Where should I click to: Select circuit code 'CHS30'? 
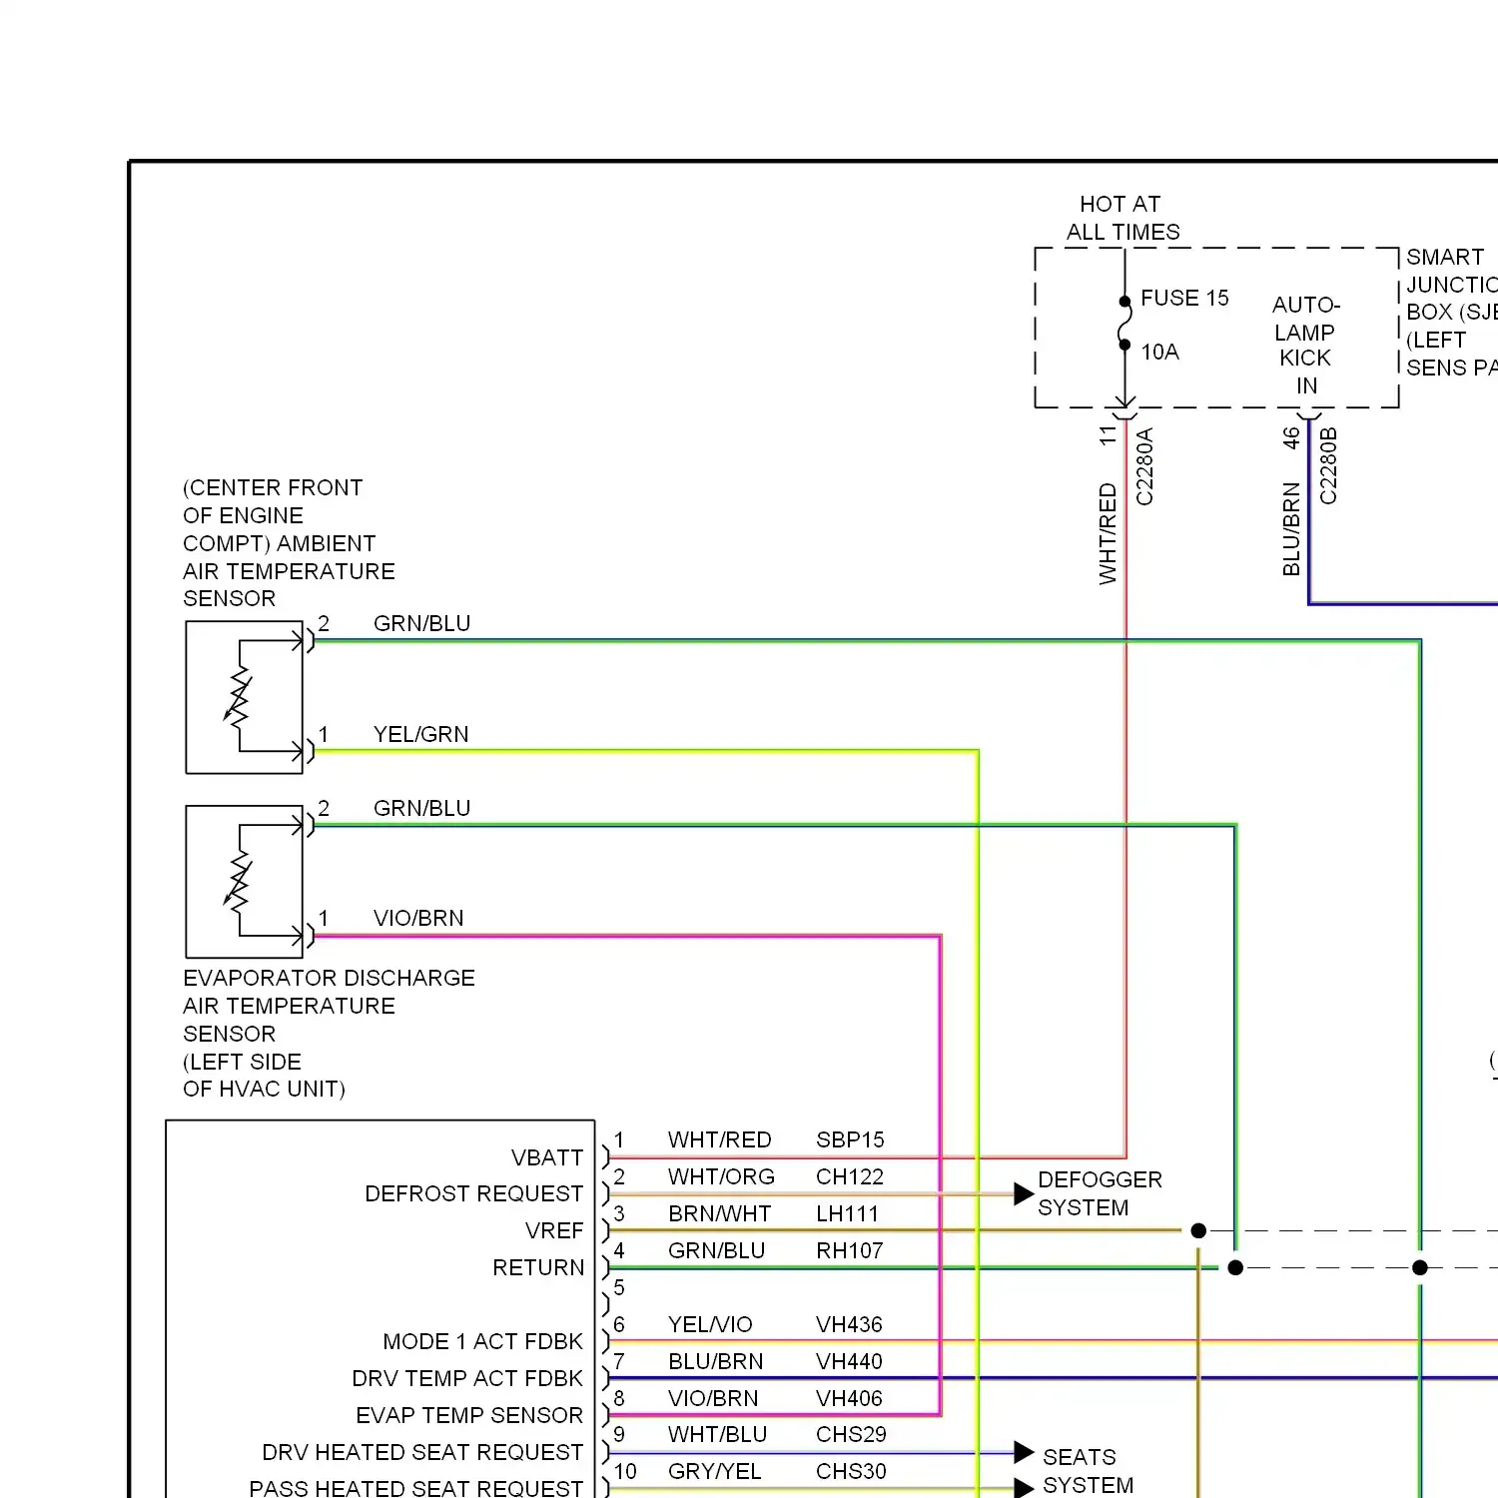pos(851,1471)
